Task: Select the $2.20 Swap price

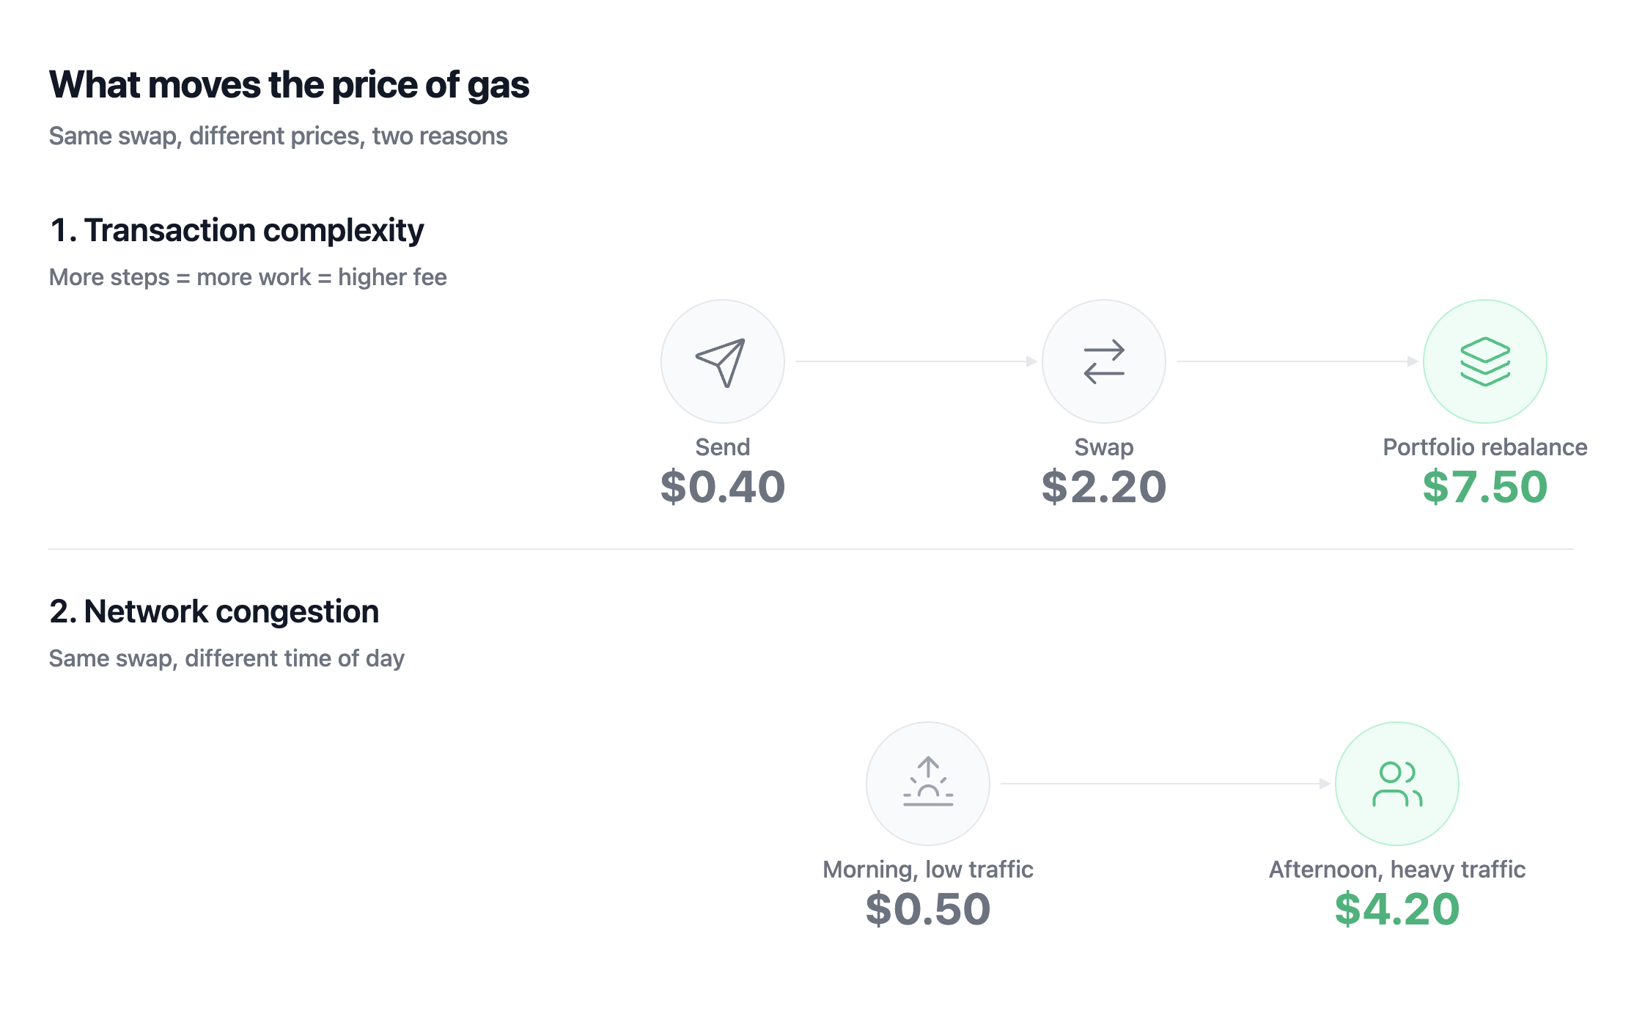Action: click(x=1104, y=487)
